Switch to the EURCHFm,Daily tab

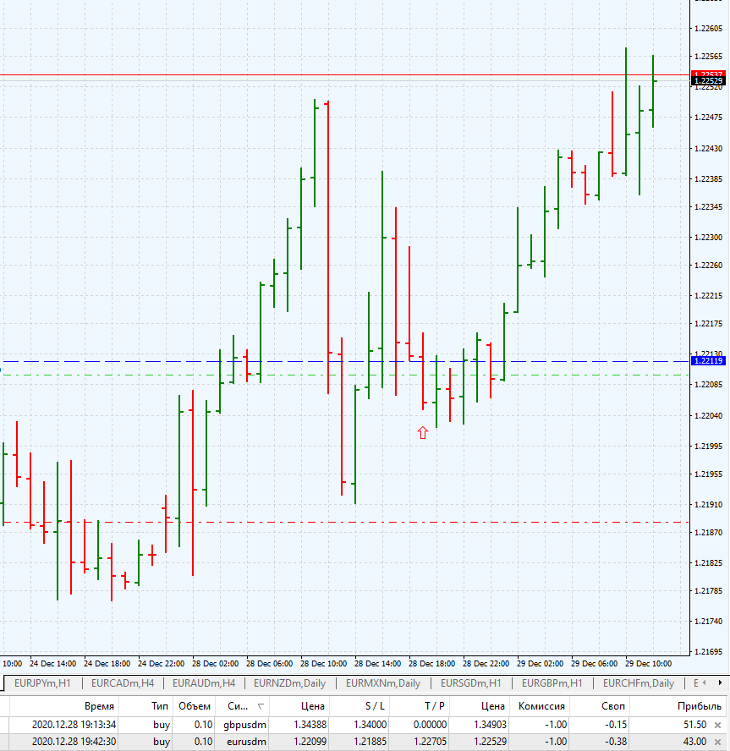[x=639, y=683]
